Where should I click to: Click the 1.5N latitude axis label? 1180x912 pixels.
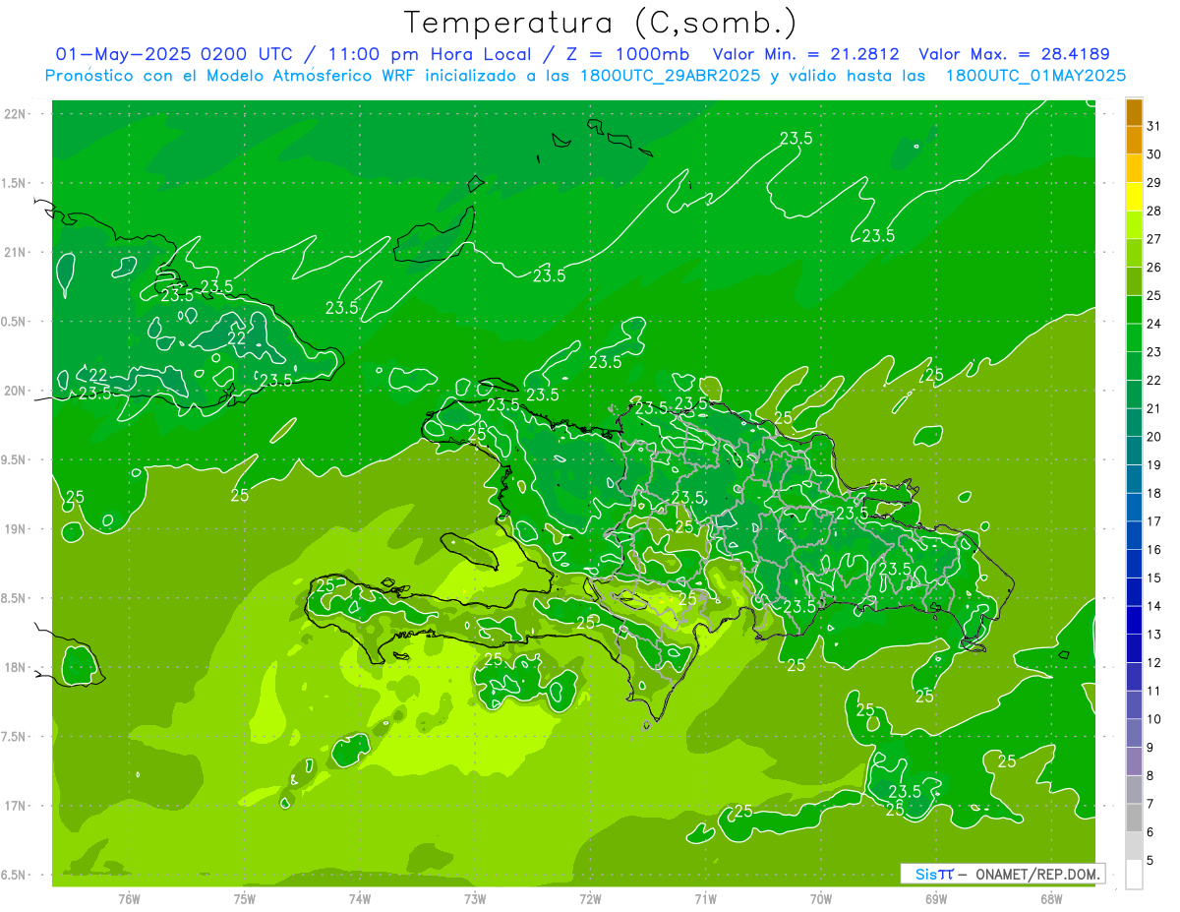pos(15,183)
